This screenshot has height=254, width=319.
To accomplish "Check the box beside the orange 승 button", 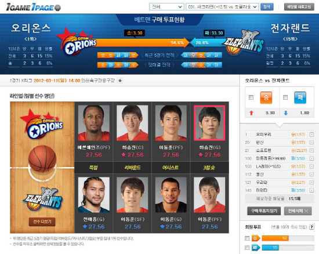I will point(251,97).
